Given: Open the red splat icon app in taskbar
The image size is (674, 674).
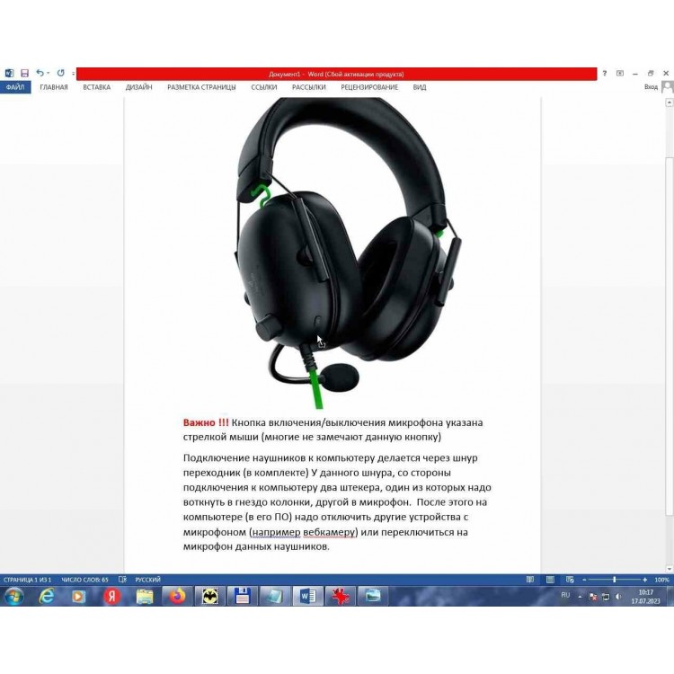Looking at the screenshot, I should point(341,597).
